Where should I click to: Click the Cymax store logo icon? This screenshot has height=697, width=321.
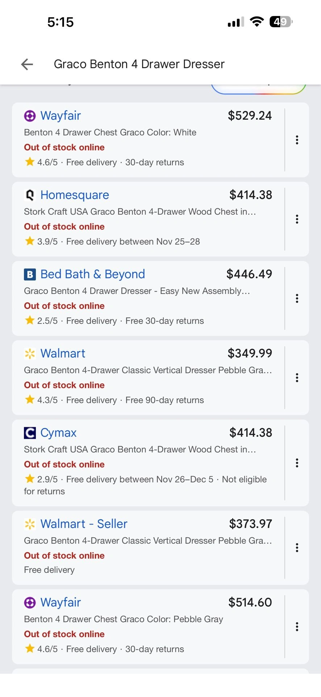point(30,433)
